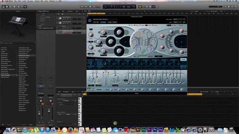Click the Paste button in plugin header
Viewport: 239px width, 134px height.
tap(115, 22)
